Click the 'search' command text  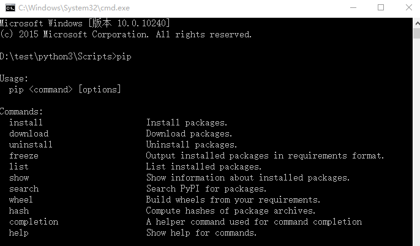[23, 188]
